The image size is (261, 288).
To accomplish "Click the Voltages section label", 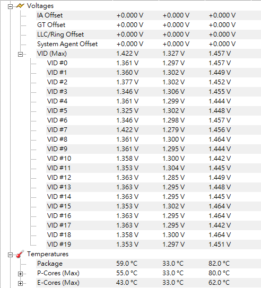I will [40, 6].
